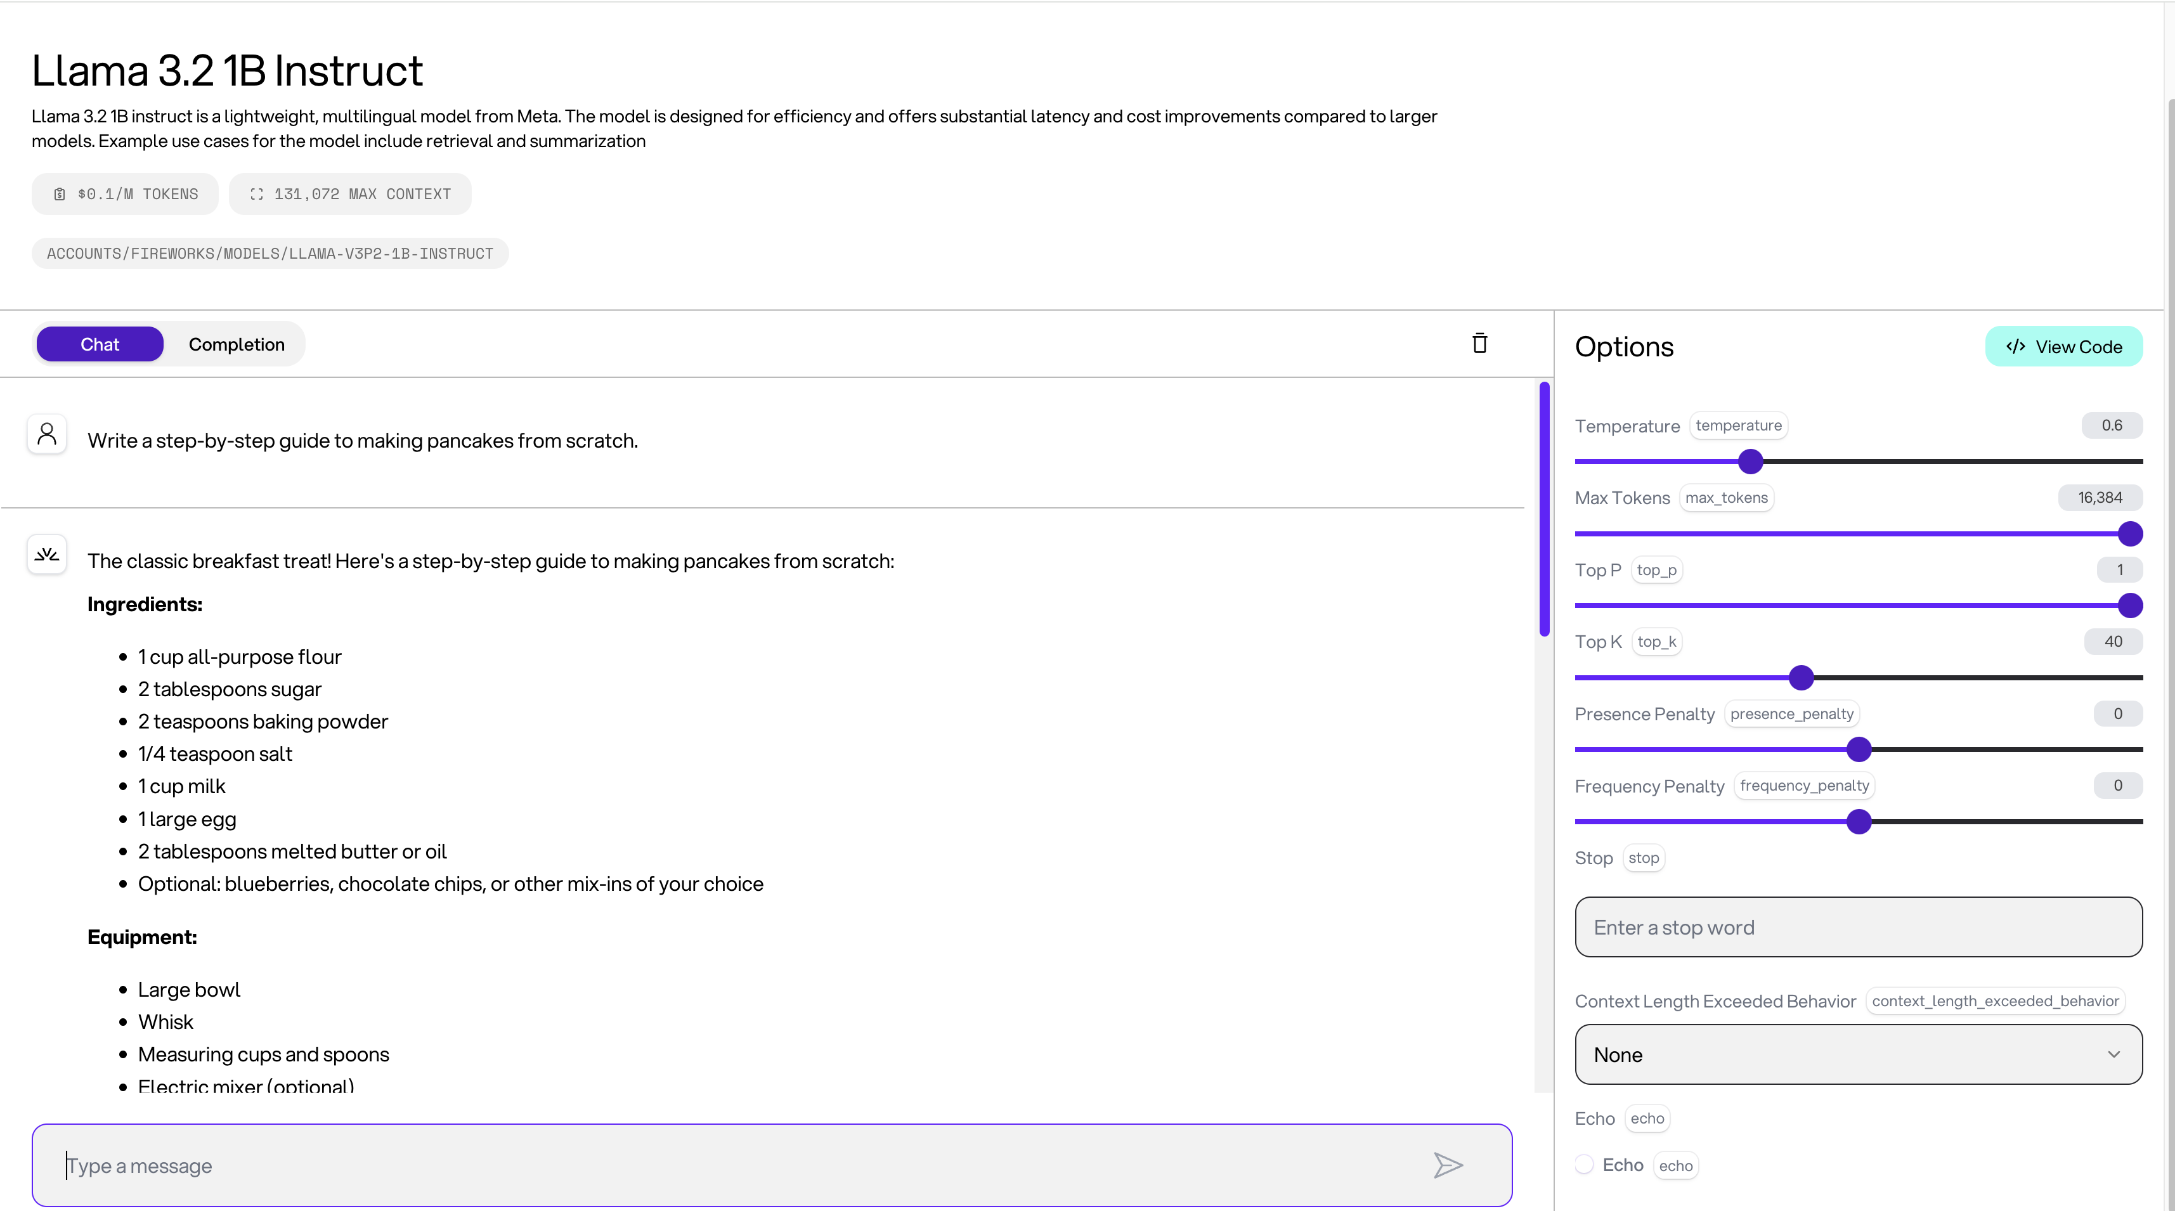Click the 'Ingredients:' heading in the response
The image size is (2175, 1211).
(145, 605)
